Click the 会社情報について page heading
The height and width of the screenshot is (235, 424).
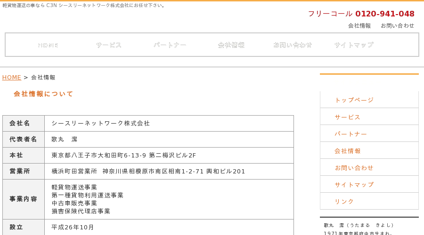pyautogui.click(x=43, y=94)
